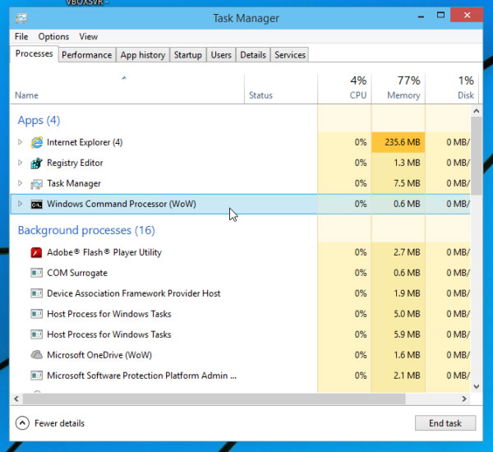This screenshot has width=493, height=452.
Task: Click the Adobe Flash Player Utility icon
Action: [36, 252]
